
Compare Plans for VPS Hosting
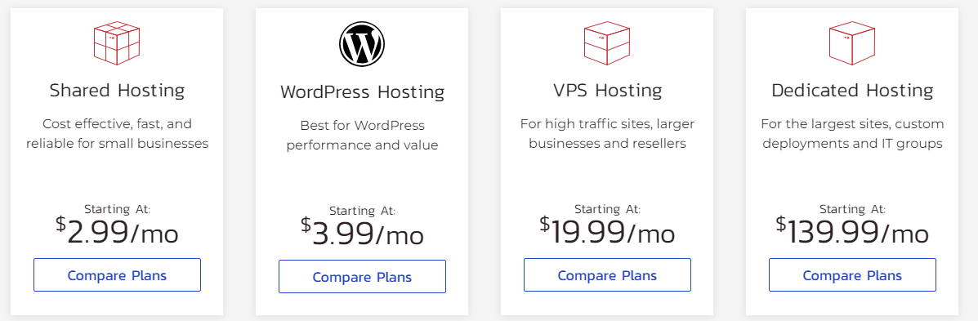pos(608,275)
